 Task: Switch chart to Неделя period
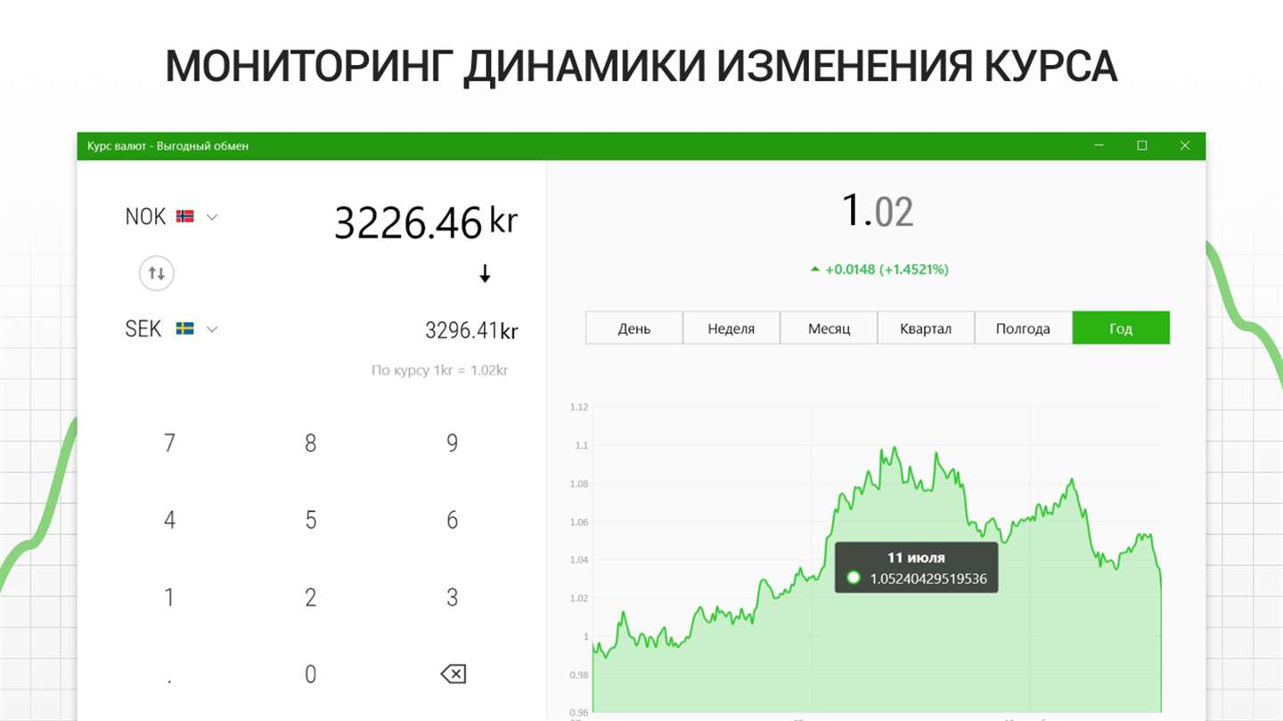[731, 328]
